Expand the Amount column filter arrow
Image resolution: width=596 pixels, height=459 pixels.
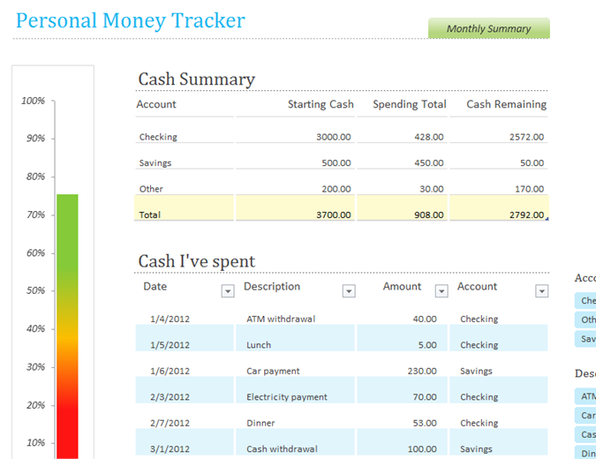pos(441,290)
